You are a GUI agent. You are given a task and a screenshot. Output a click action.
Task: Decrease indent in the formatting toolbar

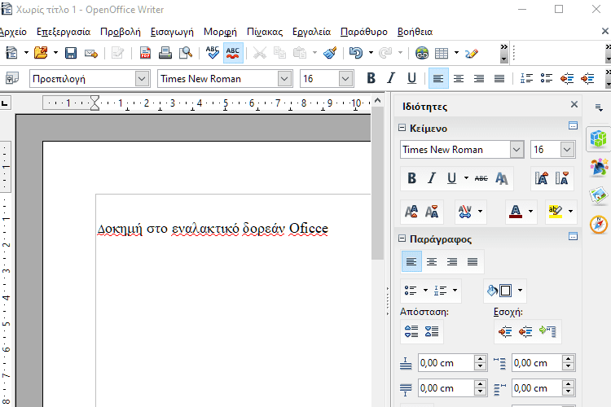(567, 79)
